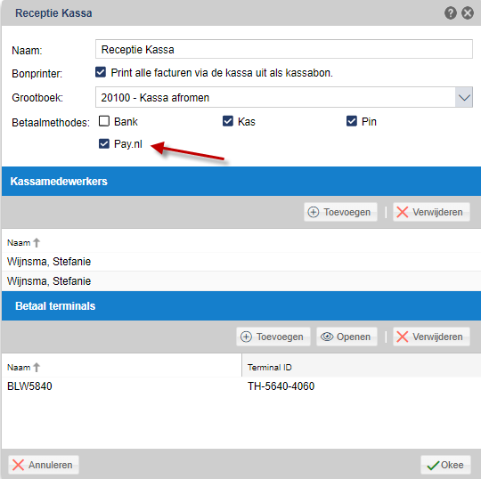Confirm with the Okee button
Image resolution: width=481 pixels, height=479 pixels.
click(x=445, y=465)
